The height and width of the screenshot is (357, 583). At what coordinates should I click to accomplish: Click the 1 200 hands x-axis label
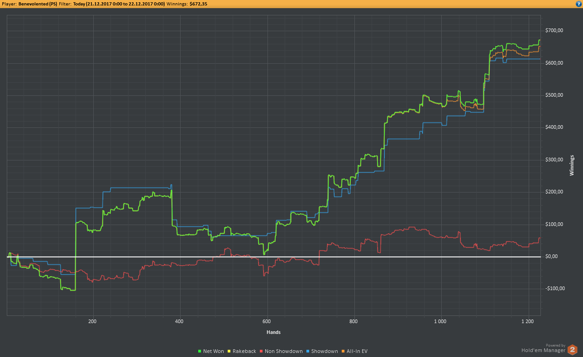click(x=528, y=322)
